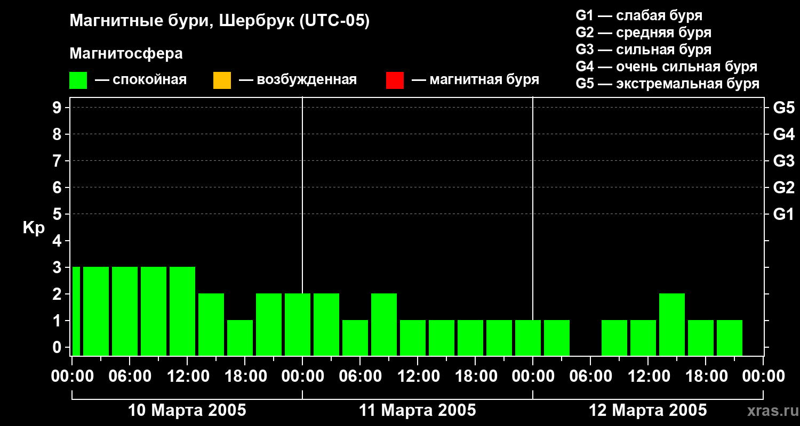The height and width of the screenshot is (426, 800).
Task: Click the last Kp 1 bar on 12 Марта
Action: click(730, 338)
